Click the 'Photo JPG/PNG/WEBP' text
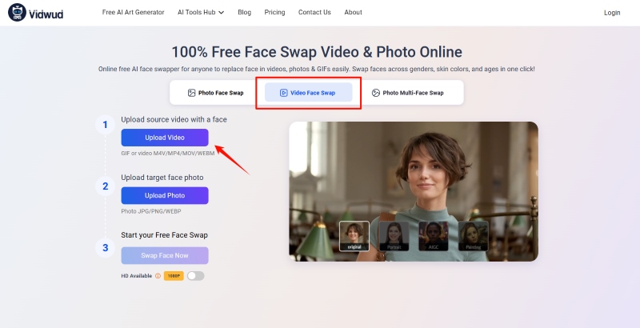Screen dimensions: 640x328 pos(151,211)
